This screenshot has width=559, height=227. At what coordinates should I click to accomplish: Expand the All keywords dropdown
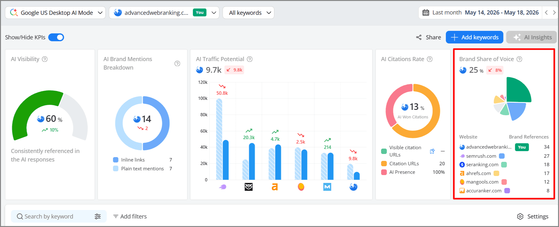pyautogui.click(x=248, y=13)
